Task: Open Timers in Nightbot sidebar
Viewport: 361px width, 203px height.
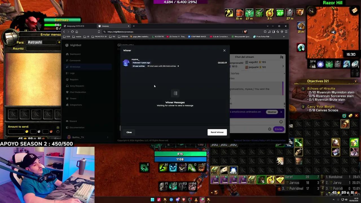Action: pos(73,98)
